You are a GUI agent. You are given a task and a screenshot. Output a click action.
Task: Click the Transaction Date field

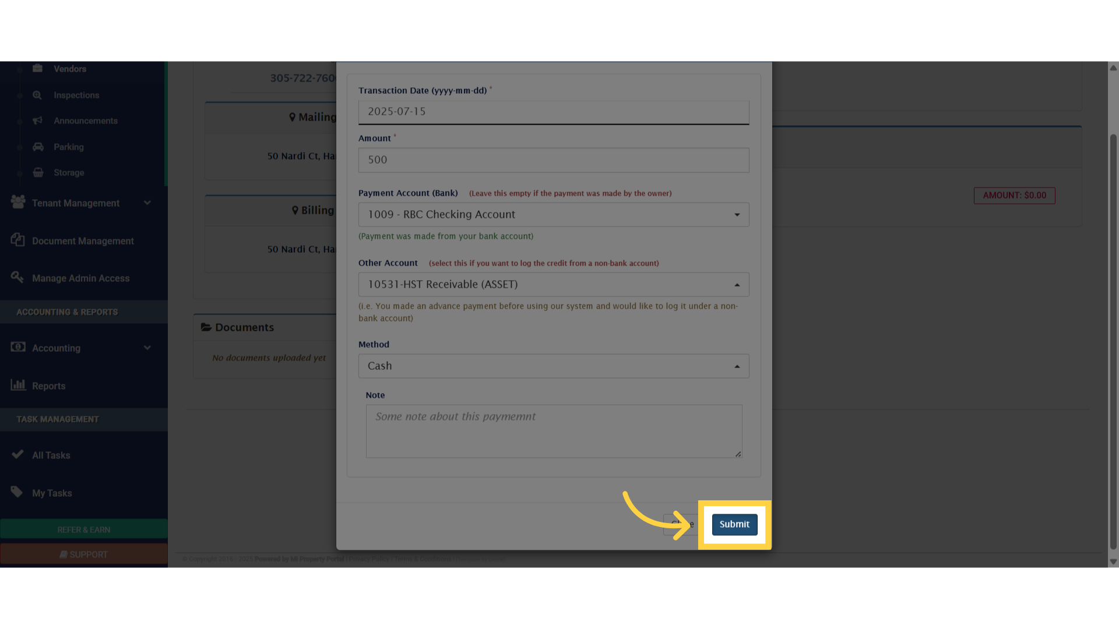554,112
